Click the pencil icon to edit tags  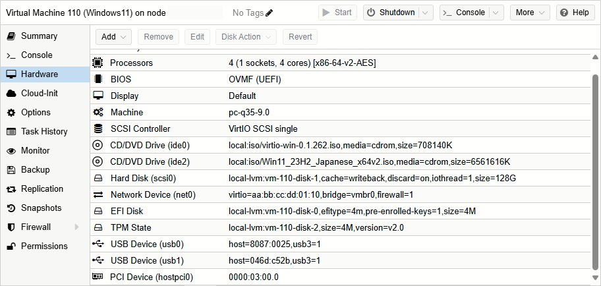pyautogui.click(x=270, y=13)
